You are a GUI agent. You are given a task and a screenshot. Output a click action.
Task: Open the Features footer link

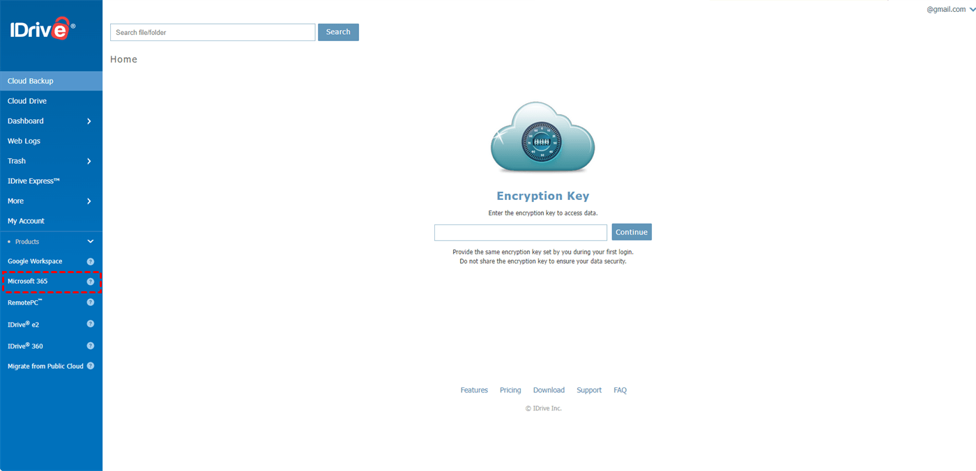pyautogui.click(x=474, y=390)
